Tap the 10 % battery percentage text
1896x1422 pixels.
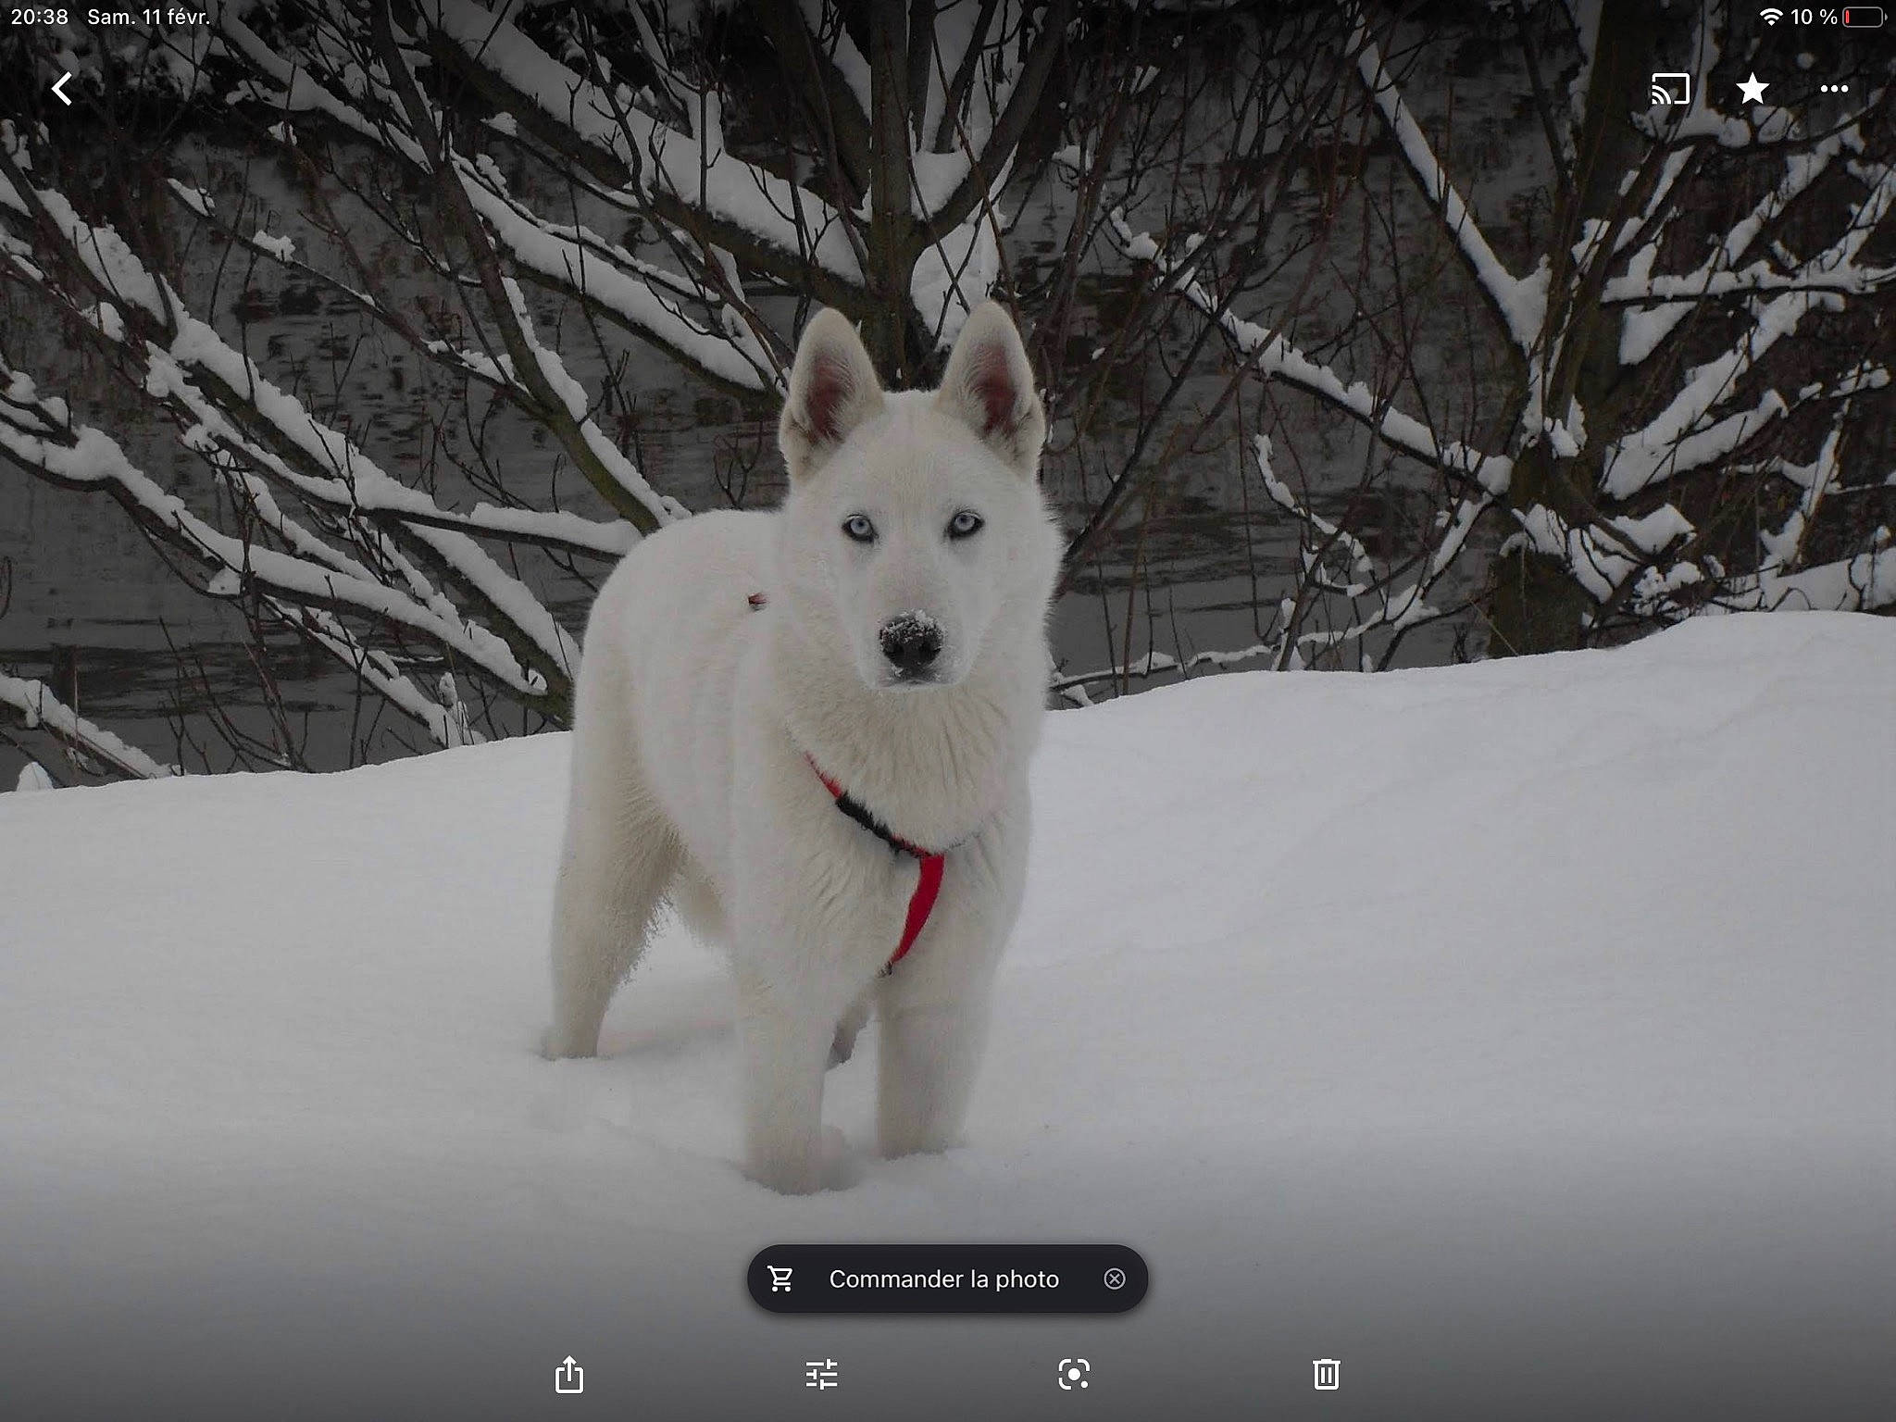(x=1813, y=17)
